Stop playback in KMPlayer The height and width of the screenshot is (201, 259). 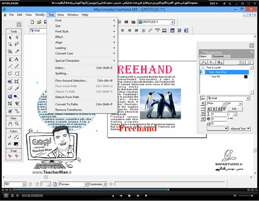(146, 195)
